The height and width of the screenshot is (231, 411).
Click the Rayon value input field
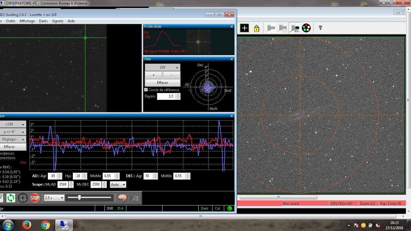pos(166,97)
